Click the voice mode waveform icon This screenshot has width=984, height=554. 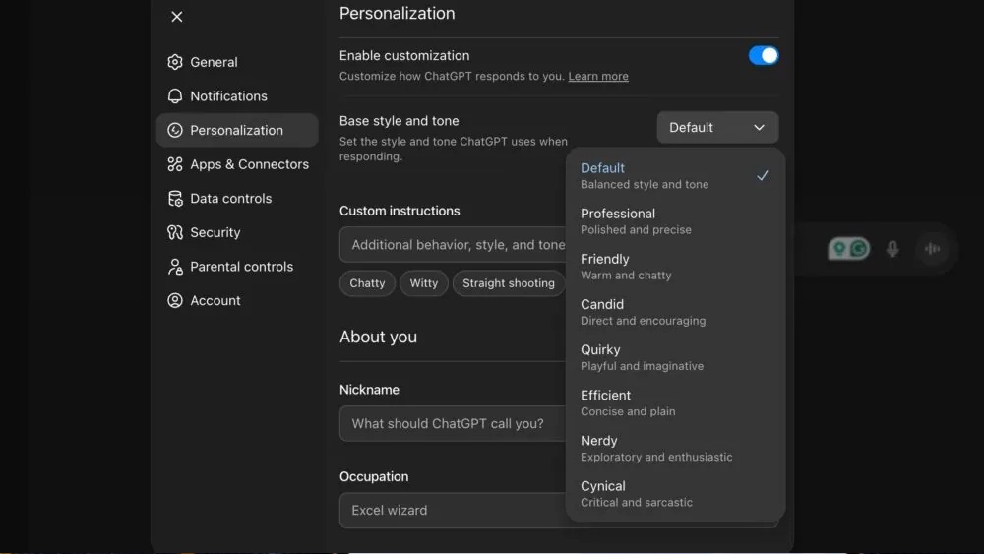(932, 249)
